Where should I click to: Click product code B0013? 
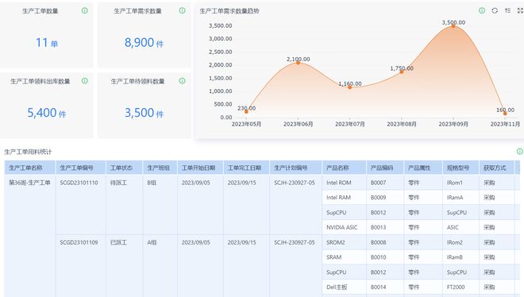tap(378, 227)
